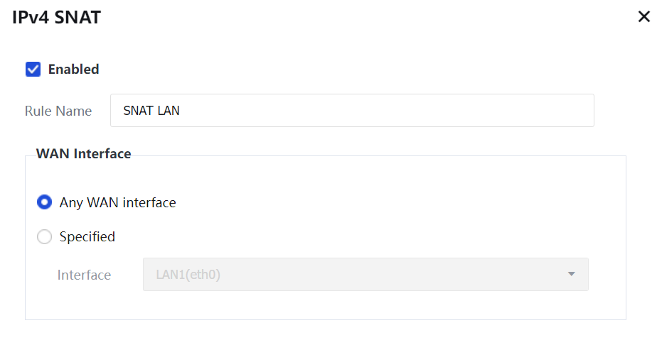657x340 pixels.
Task: Select the Specified radio button
Action: (x=45, y=237)
